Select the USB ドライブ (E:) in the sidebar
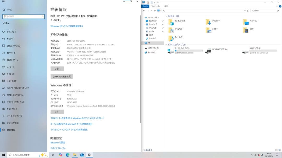 153,48
